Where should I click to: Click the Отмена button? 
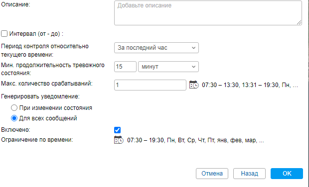pos(212,174)
